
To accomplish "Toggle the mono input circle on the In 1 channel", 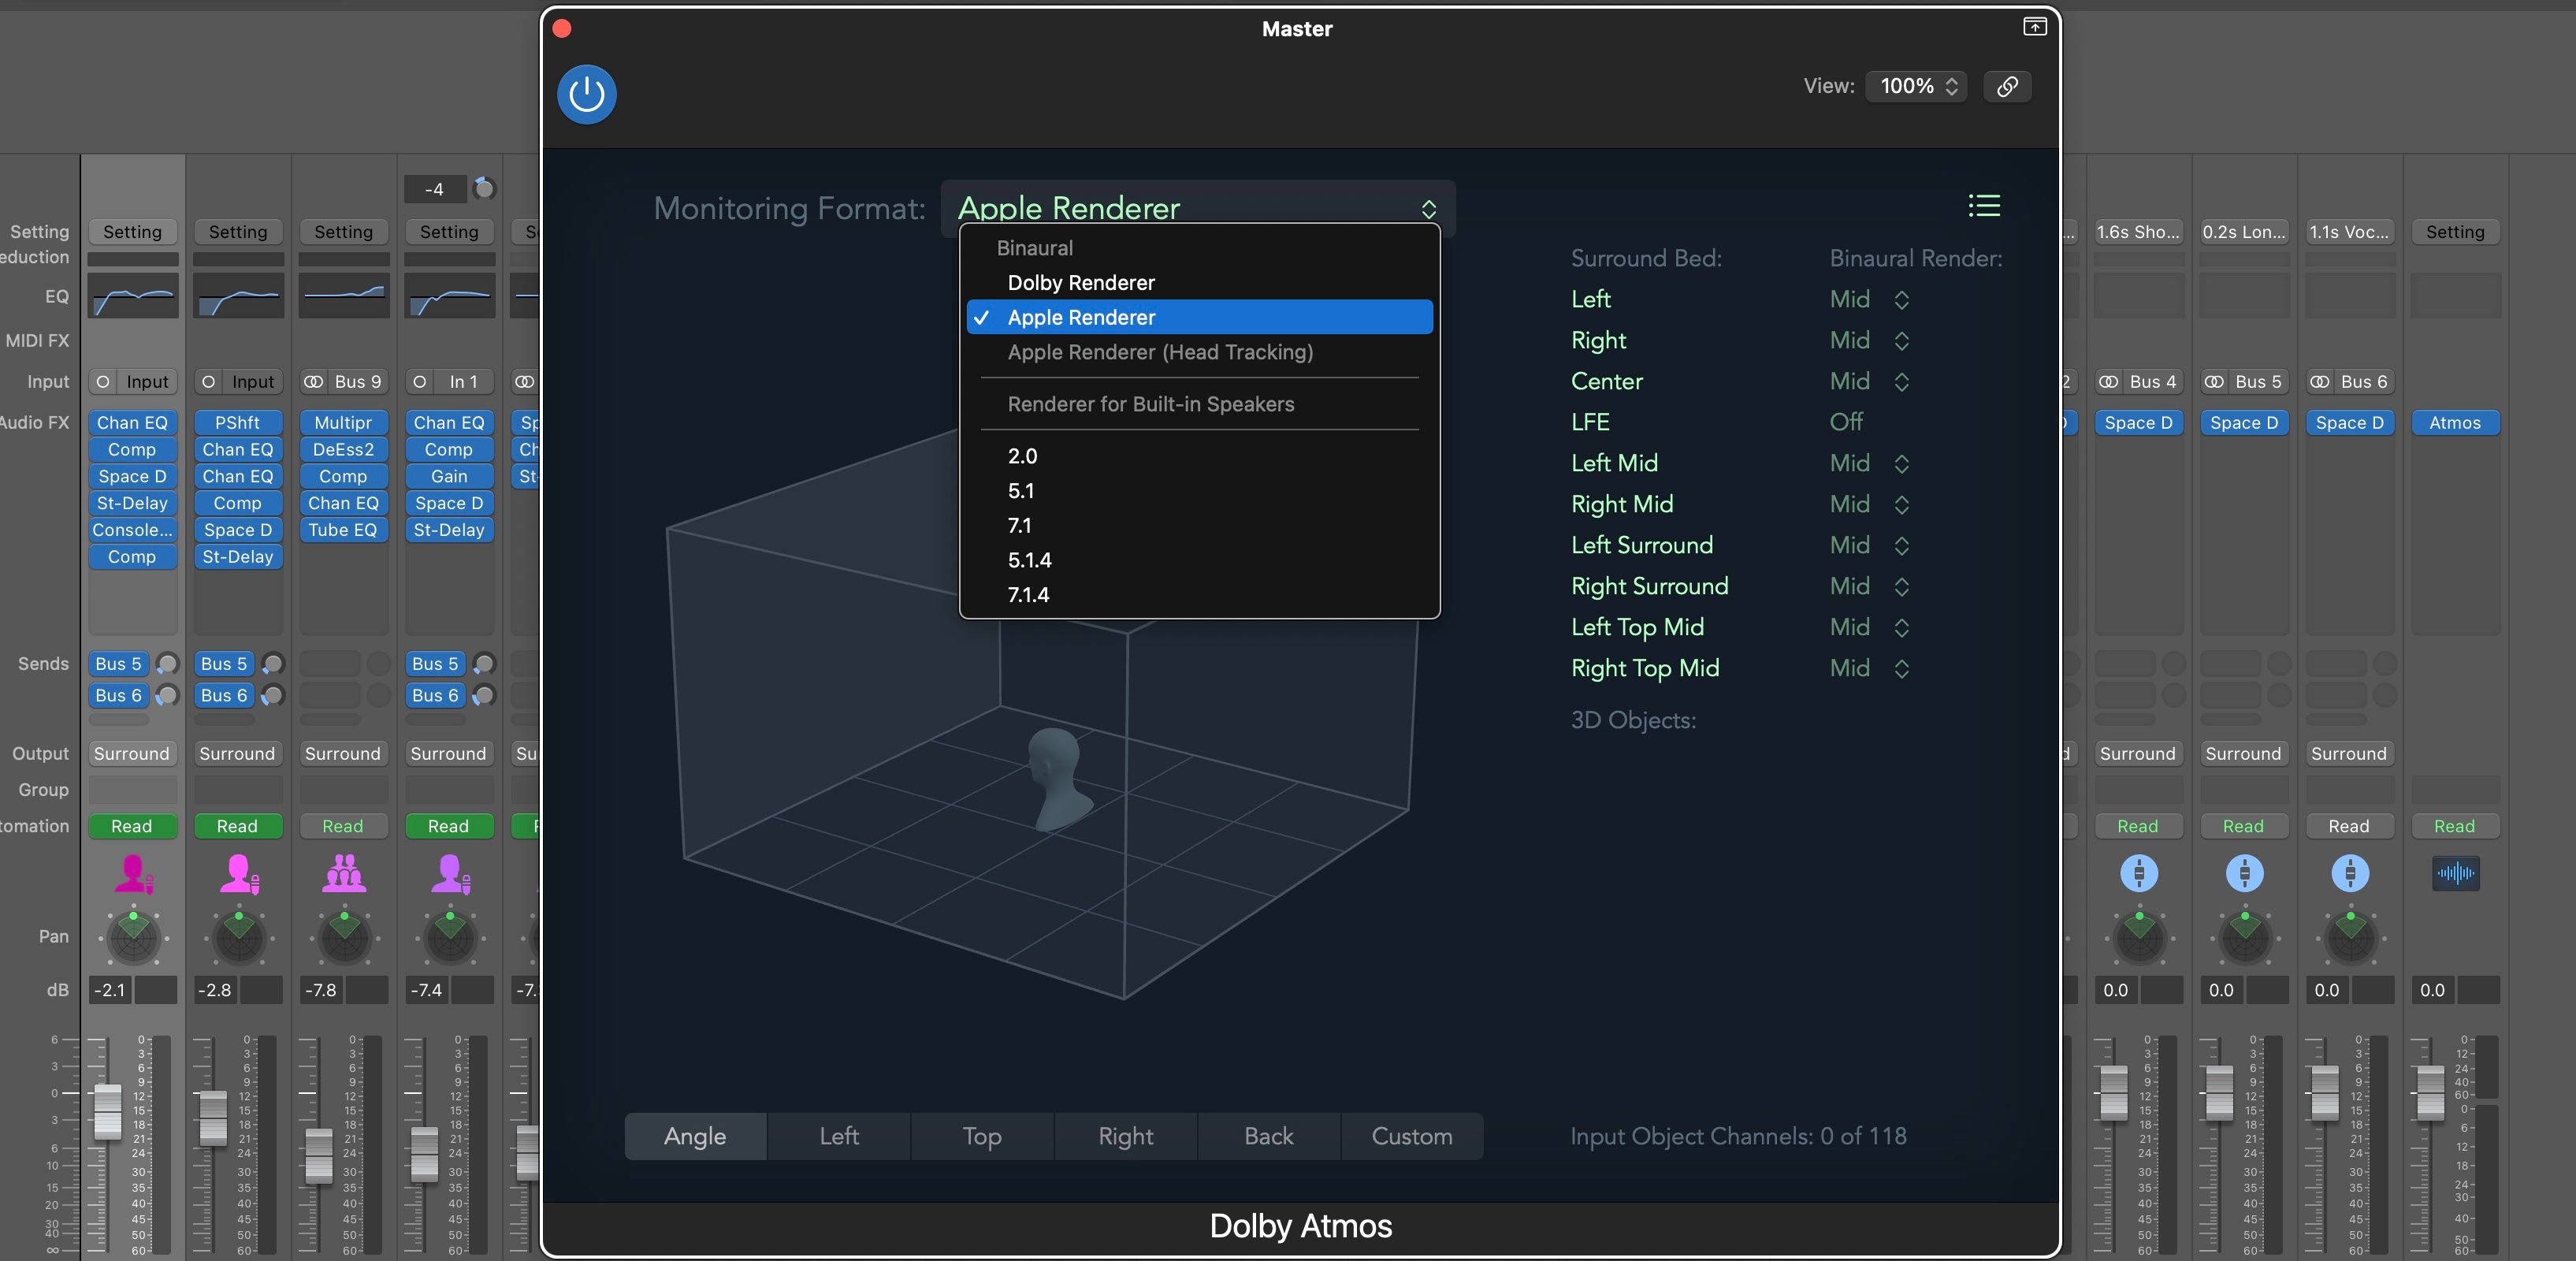I will click(420, 381).
